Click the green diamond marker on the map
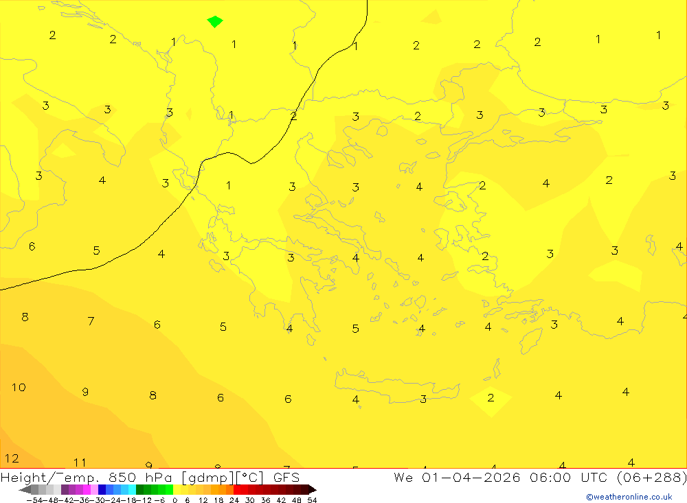The image size is (687, 503). pos(214,21)
